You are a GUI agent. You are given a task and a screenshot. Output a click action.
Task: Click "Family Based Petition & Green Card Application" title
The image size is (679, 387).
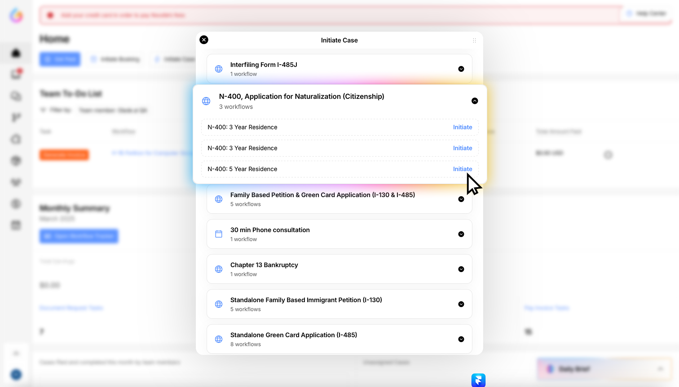pos(322,195)
